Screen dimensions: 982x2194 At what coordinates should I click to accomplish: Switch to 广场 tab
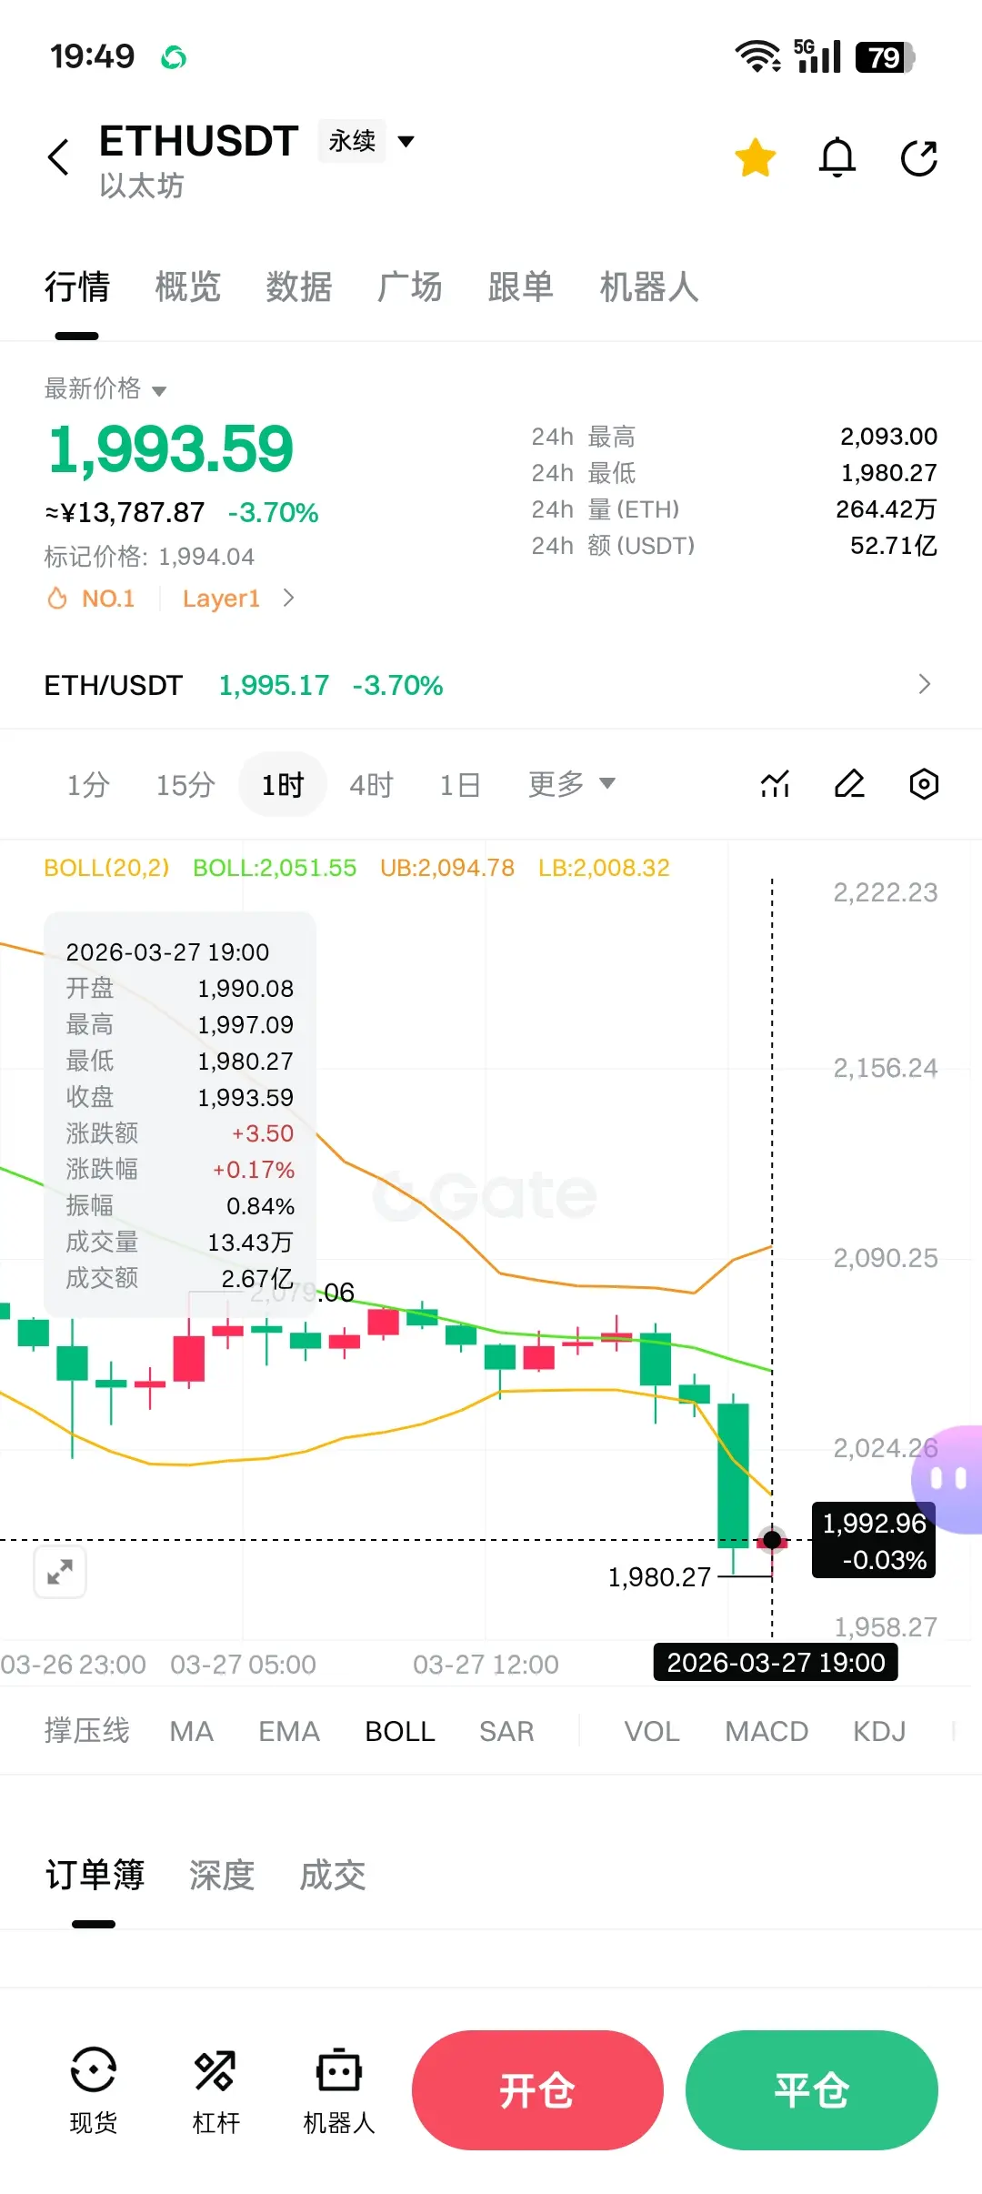410,287
